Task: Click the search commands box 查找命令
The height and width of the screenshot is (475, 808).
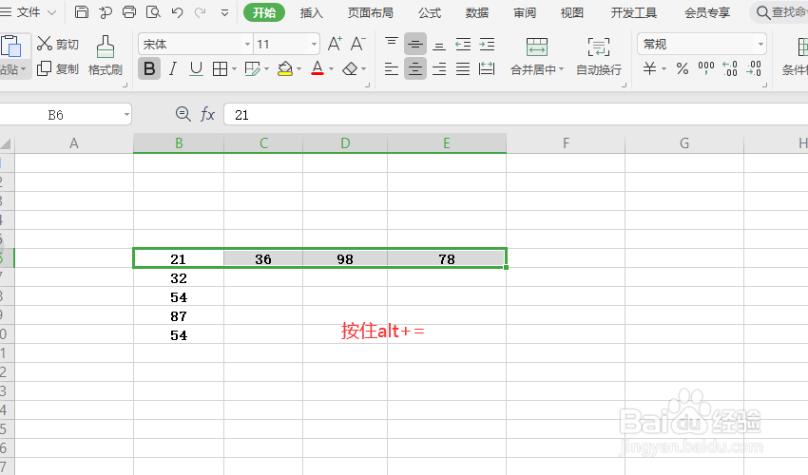Action: (x=780, y=11)
